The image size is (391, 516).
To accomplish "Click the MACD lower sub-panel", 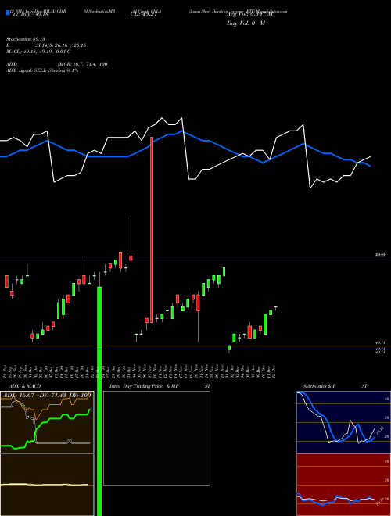I will pos(47,485).
